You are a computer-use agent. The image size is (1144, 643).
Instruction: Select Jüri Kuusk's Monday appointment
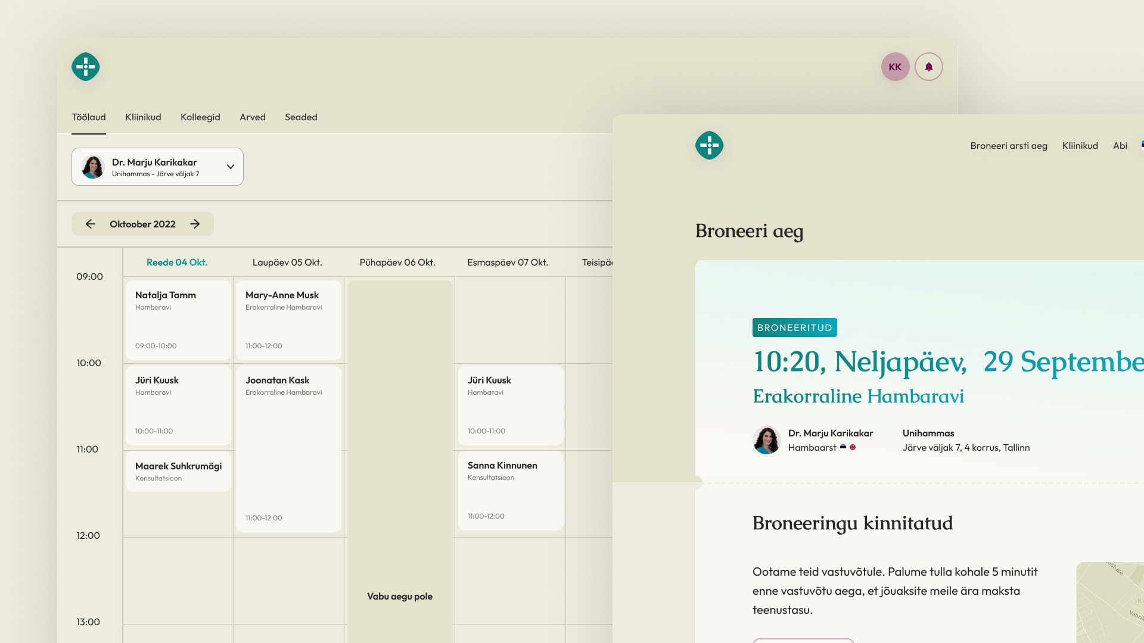[509, 405]
